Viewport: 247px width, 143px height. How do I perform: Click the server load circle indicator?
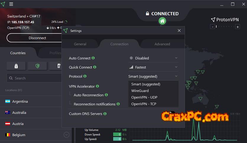tap(66, 22)
